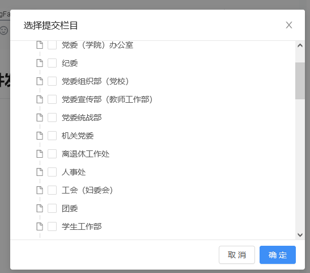Viewport: 310px width, 273px height.
Task: Click the file icon beside 团委
Action: coord(40,208)
